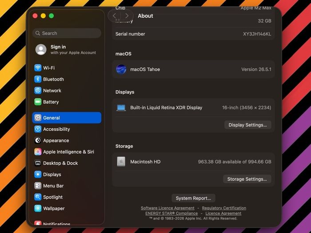Select Bluetooth label in sidebar

54,79
